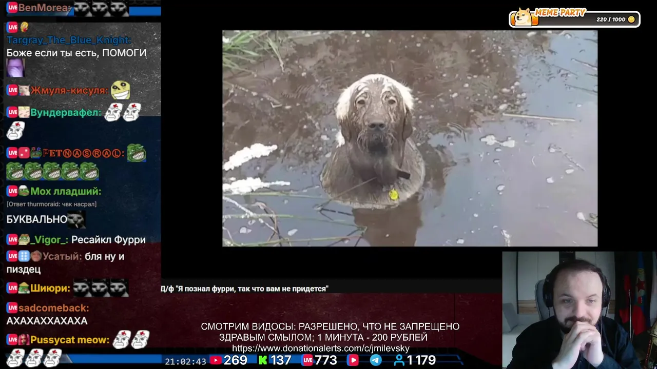657x369 pixels.
Task: Click username Pussycat meow in chat
Action: coord(70,340)
